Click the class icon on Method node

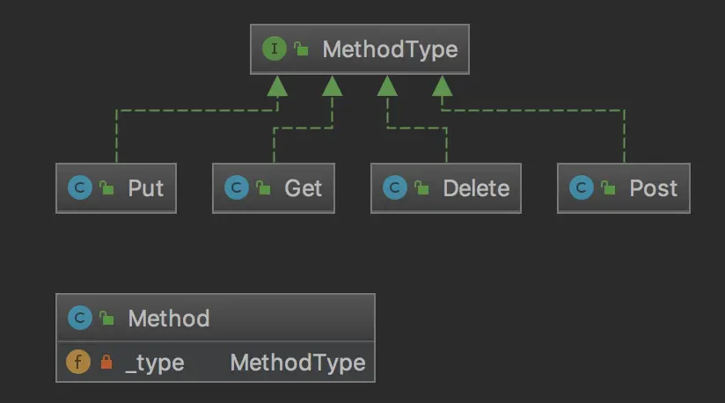[79, 318]
